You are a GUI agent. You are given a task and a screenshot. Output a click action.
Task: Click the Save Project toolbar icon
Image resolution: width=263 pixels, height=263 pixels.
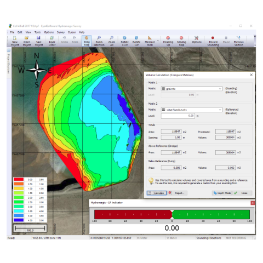point(39,41)
